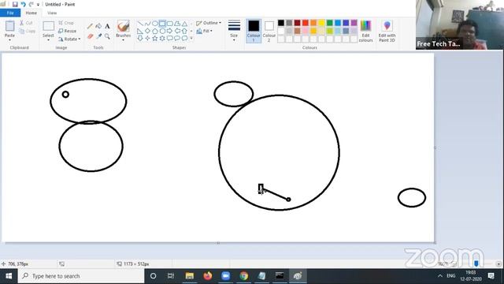Pick the red colour swatch
Image resolution: width=504 pixels, height=284 pixels.
pos(306,23)
